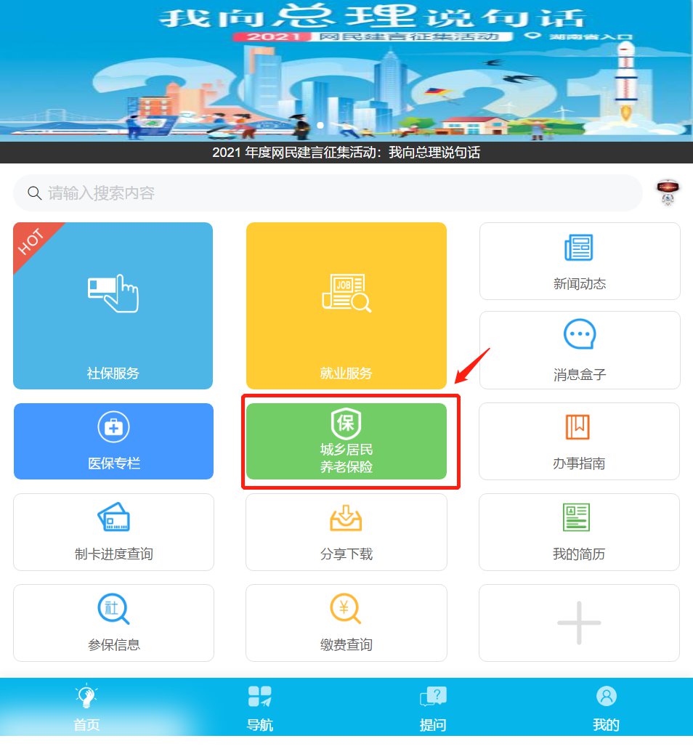Image resolution: width=693 pixels, height=749 pixels.
Task: Open the 医保专栏 medical insurance column
Action: [x=113, y=442]
